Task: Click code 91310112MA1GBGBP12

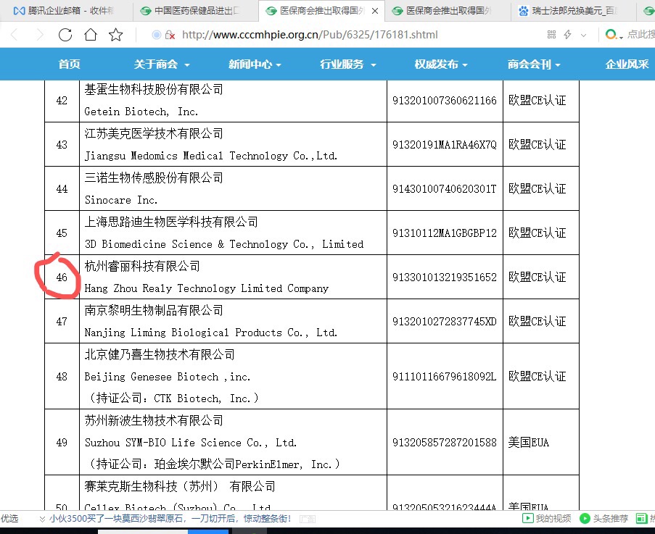Action: pyautogui.click(x=445, y=233)
